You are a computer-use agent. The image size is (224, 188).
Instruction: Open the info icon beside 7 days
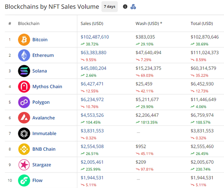(x=125, y=7)
